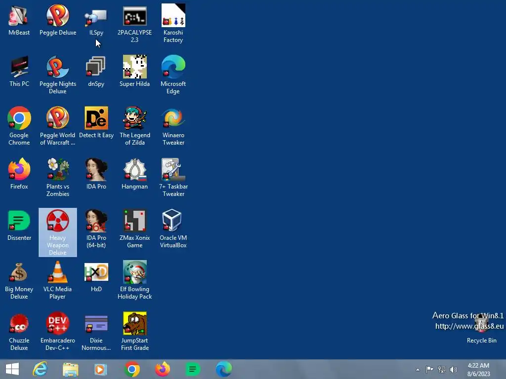Show hidden tray icons arrow
Image resolution: width=506 pixels, height=379 pixels.
pyautogui.click(x=418, y=370)
